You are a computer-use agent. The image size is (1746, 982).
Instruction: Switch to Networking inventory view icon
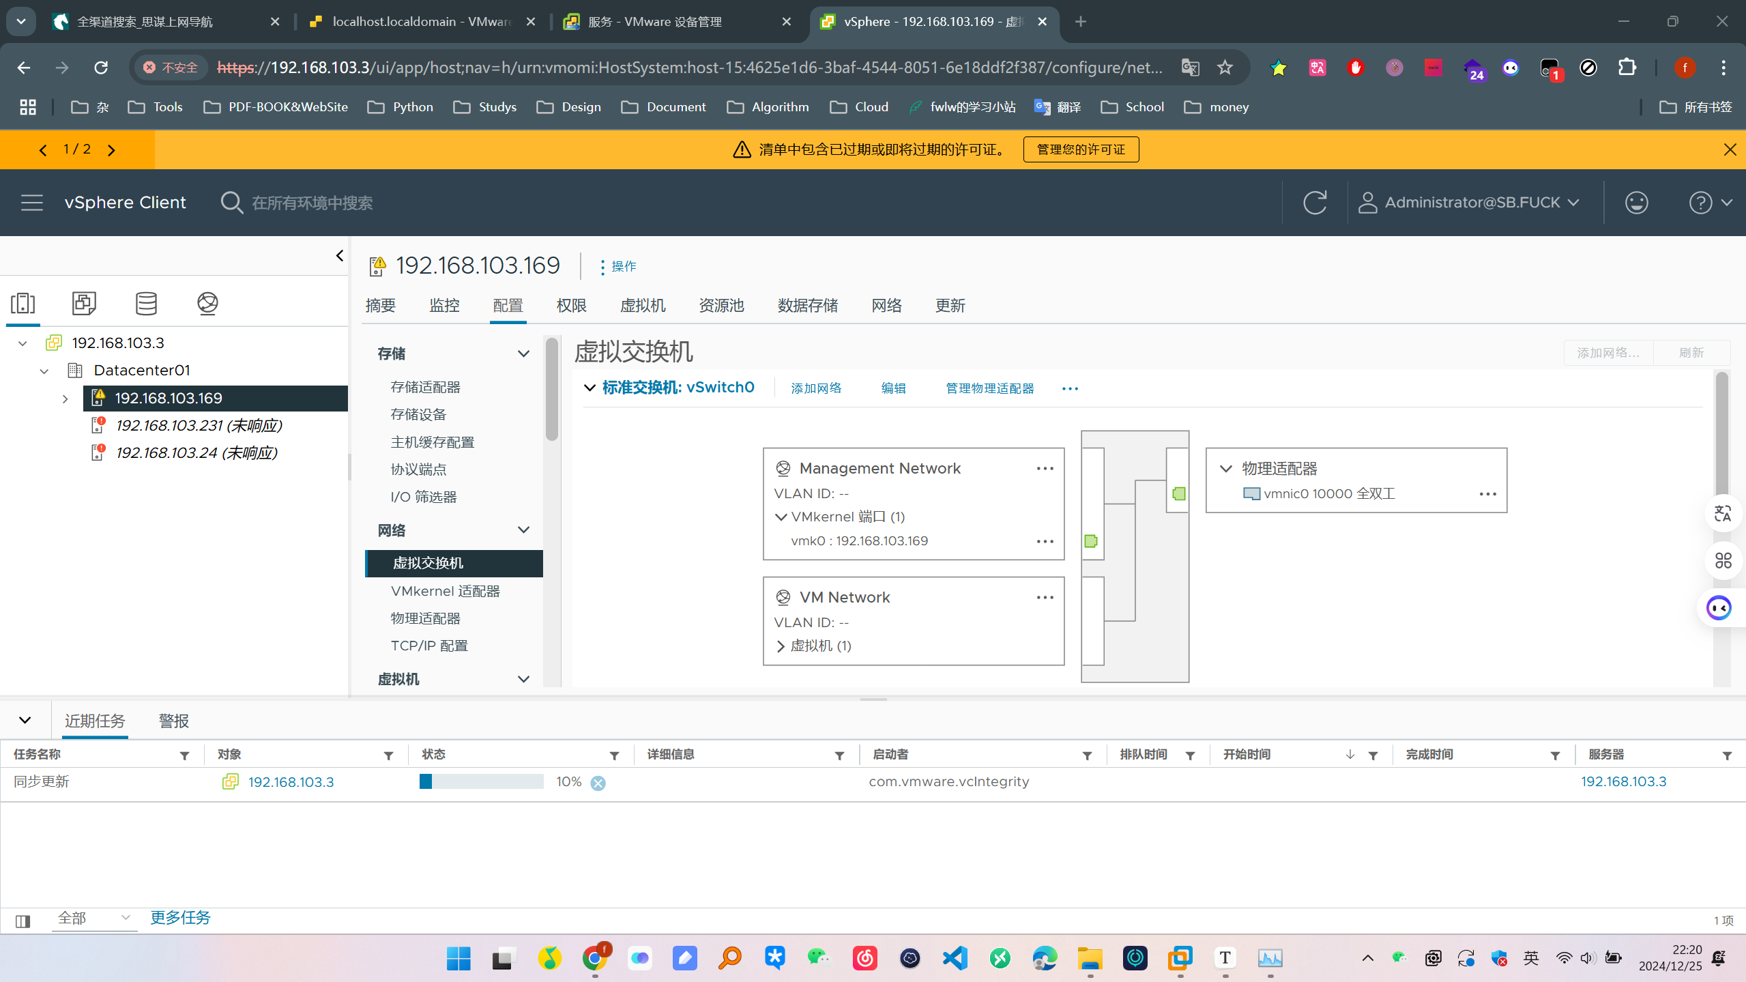(x=207, y=303)
